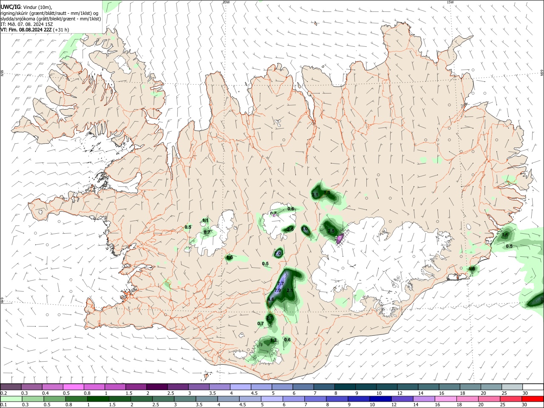Screen dimensions: 544x408
Task: Click the 2.1 rainfall value
Action: click(290, 290)
